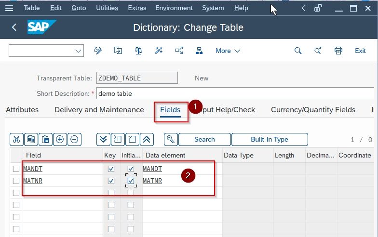Click the Paste clipboard icon
The width and height of the screenshot is (378, 237).
coord(45,140)
